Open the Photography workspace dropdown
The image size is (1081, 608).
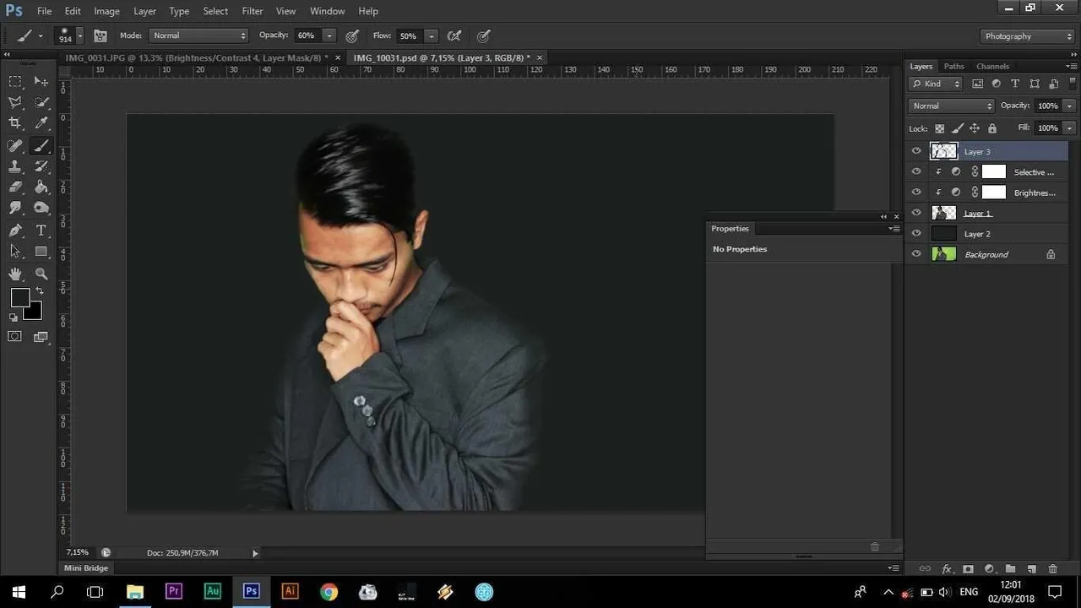pos(1027,35)
